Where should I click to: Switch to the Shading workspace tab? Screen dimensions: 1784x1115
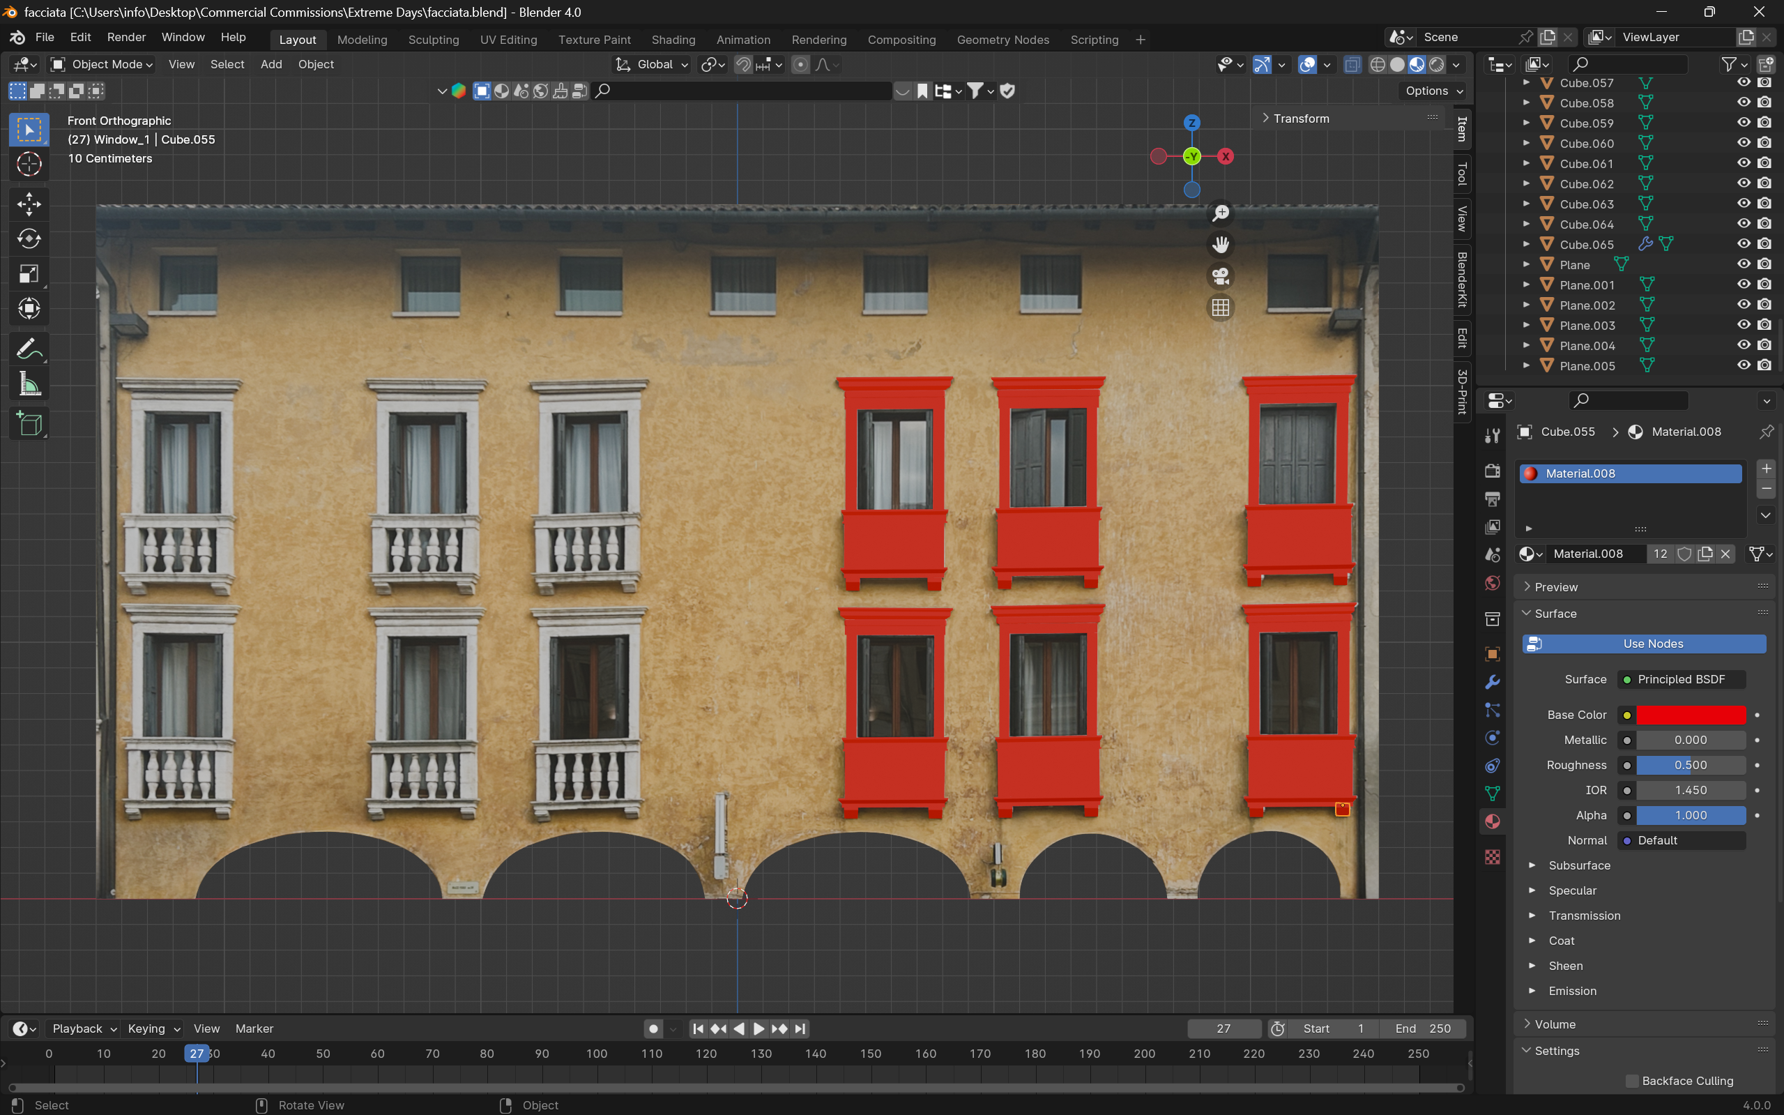[672, 40]
